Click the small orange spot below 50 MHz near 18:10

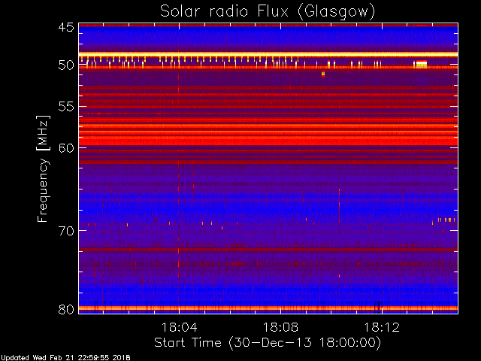pyautogui.click(x=323, y=74)
